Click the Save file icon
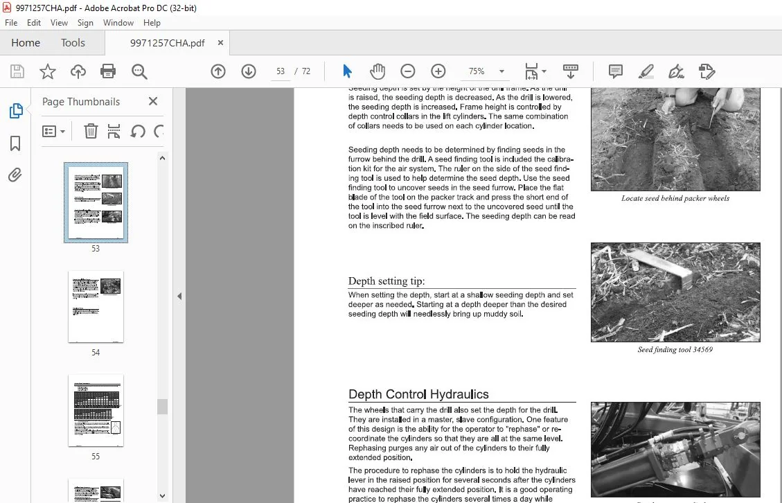The width and height of the screenshot is (782, 503). (17, 71)
